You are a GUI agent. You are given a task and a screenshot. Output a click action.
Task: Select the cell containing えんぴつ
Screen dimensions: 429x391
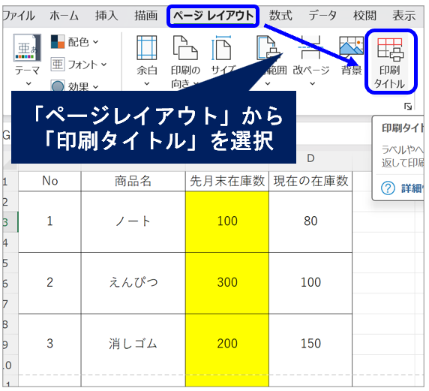pyautogui.click(x=133, y=283)
